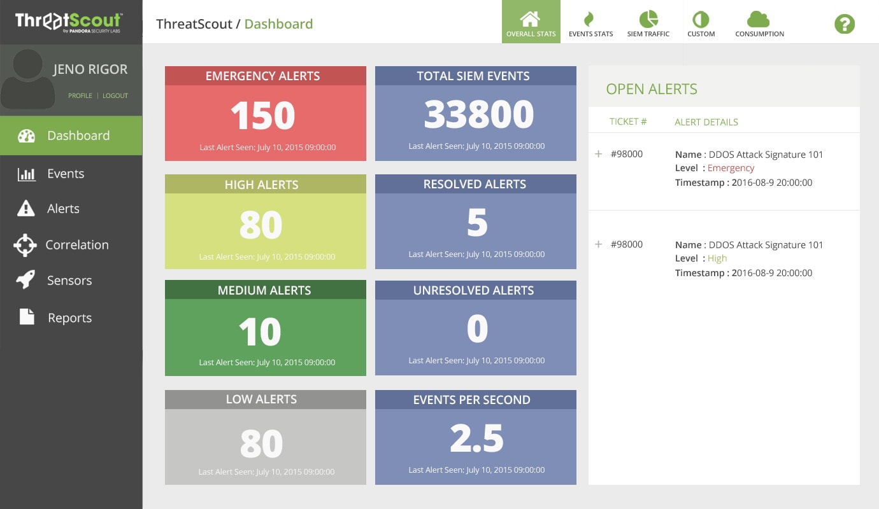Expand the Emergency-level ticket #98000 row

(598, 154)
